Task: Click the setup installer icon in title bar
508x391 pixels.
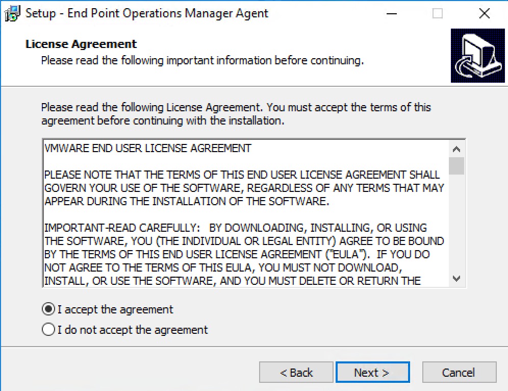Action: (12, 14)
